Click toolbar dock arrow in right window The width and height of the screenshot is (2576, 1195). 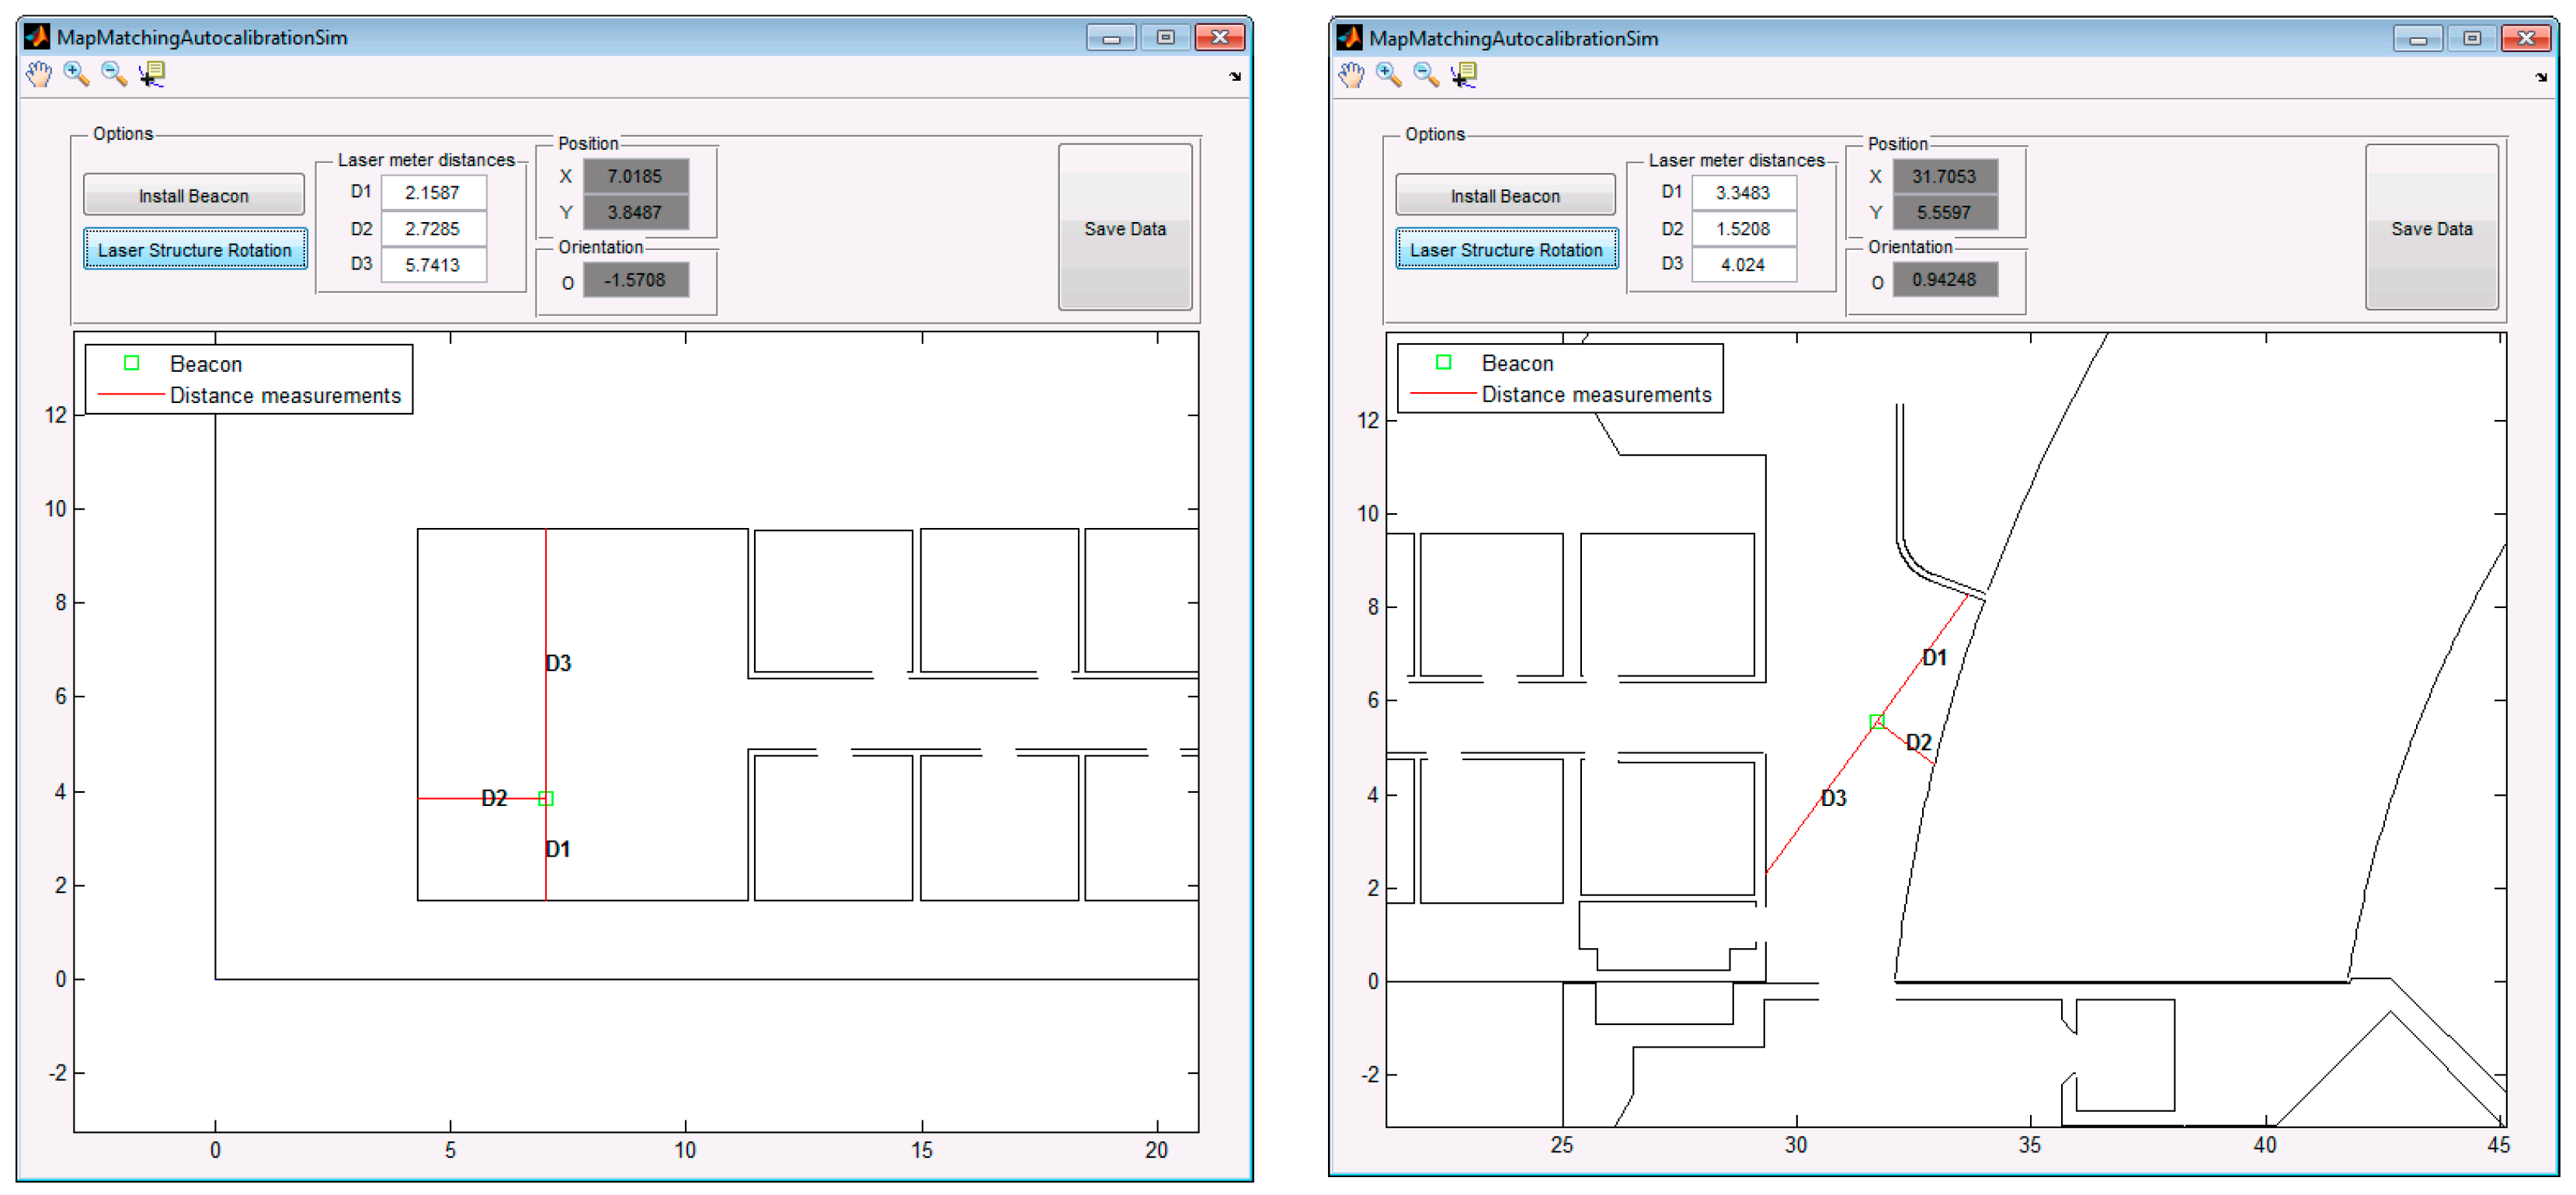click(x=2541, y=78)
